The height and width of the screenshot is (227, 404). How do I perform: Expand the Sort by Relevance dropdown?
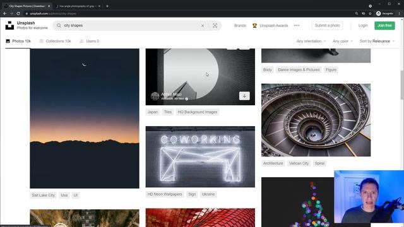[x=377, y=41]
